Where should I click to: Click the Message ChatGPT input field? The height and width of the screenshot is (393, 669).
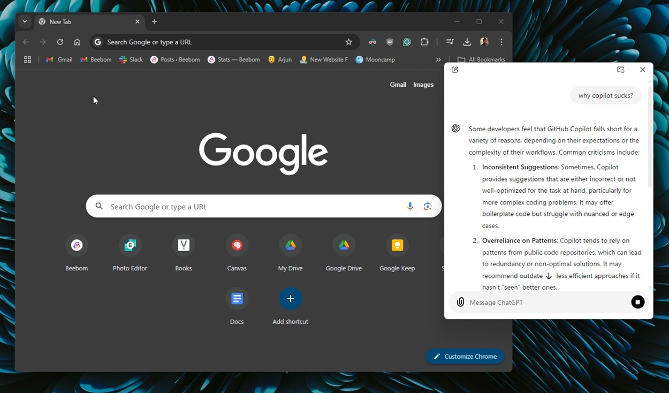(535, 302)
